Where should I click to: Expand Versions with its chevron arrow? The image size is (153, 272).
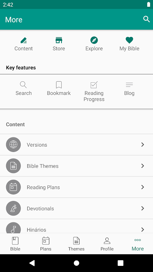[142, 144]
